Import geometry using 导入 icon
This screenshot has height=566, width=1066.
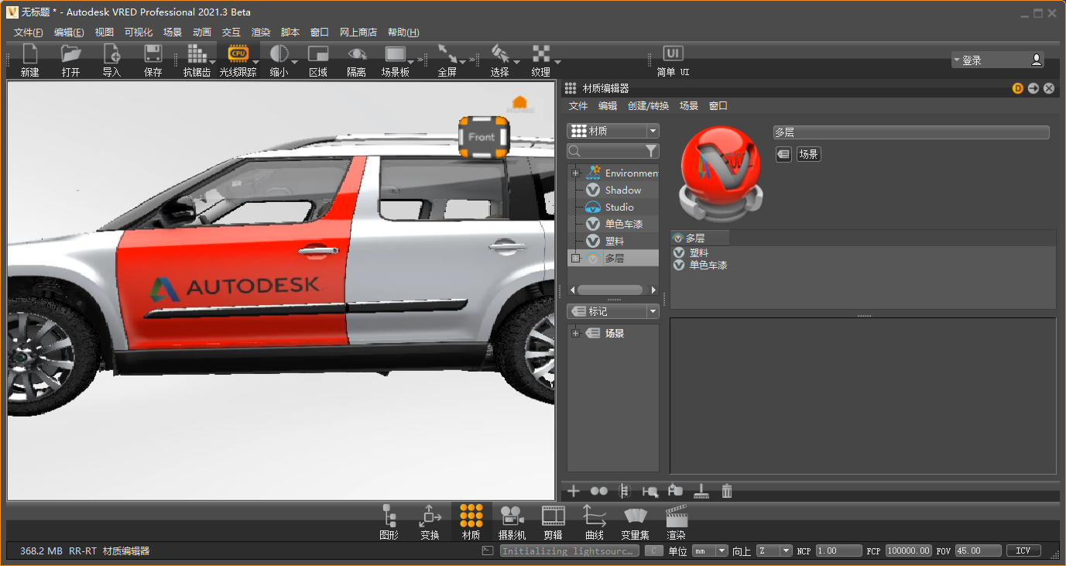pyautogui.click(x=111, y=60)
